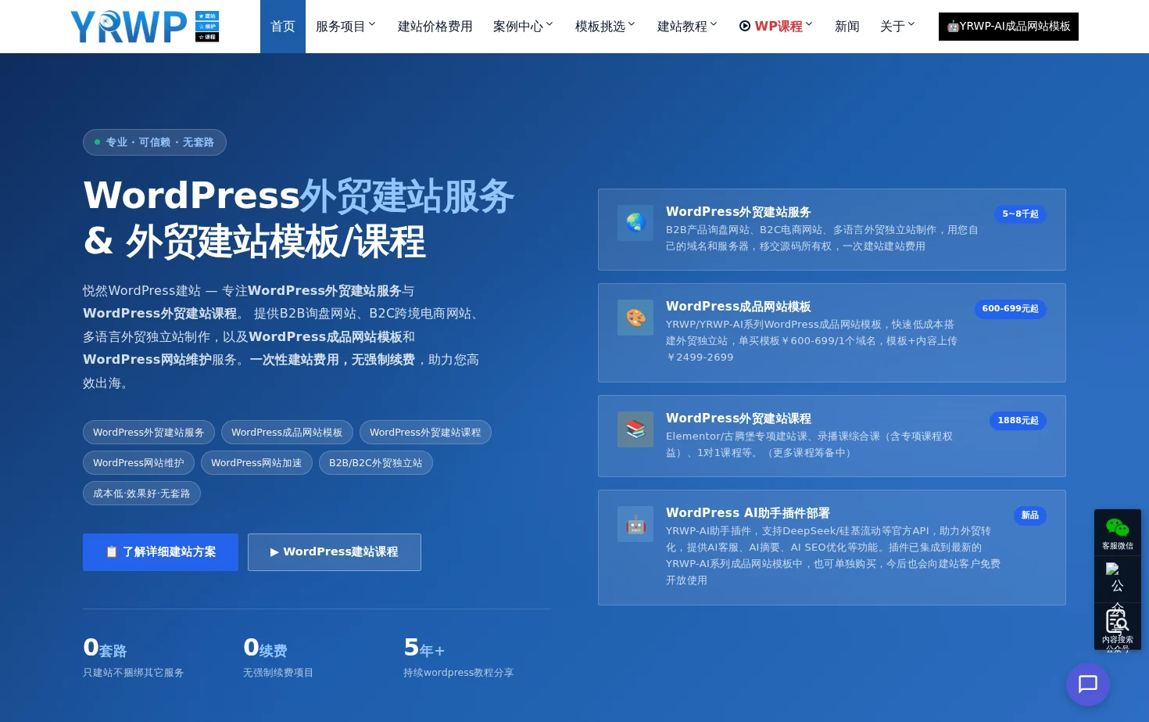Viewport: 1149px width, 722px height.
Task: Open the WordPress外贸建站服务 card title
Action: tap(739, 212)
